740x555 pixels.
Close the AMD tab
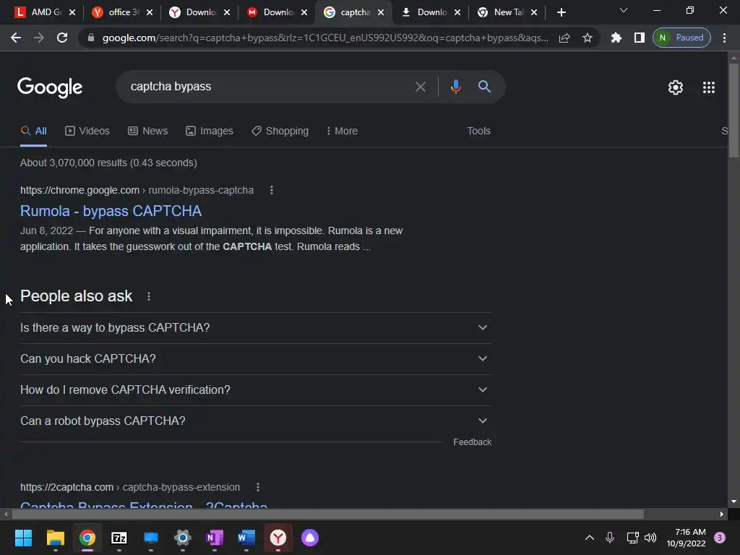click(72, 13)
